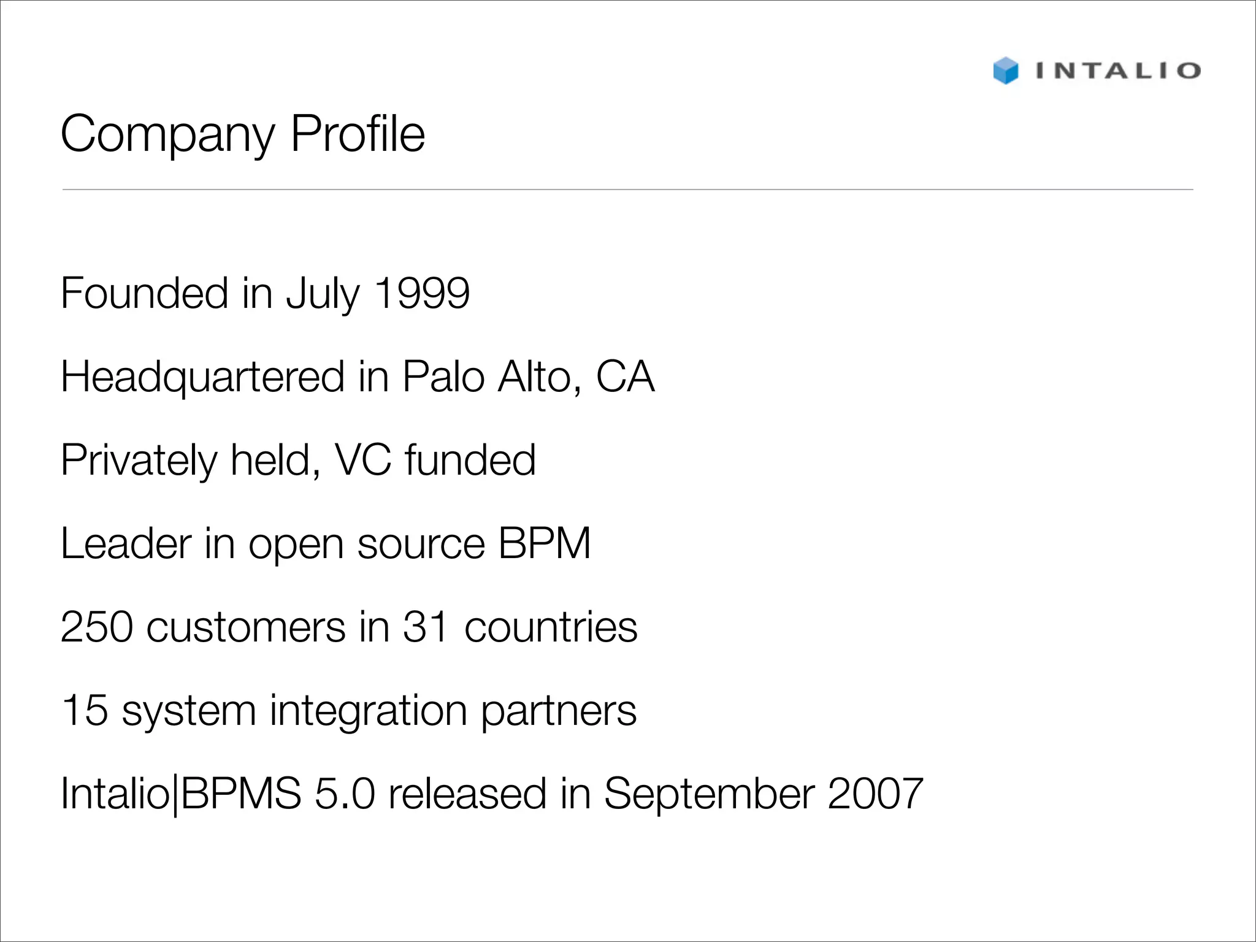1256x942 pixels.
Task: Click the words 'Palo Alto'
Action: [484, 377]
